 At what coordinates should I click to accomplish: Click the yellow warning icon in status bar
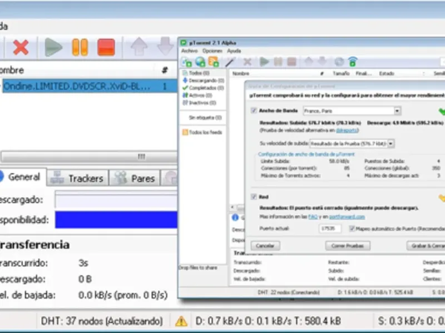pos(181,321)
